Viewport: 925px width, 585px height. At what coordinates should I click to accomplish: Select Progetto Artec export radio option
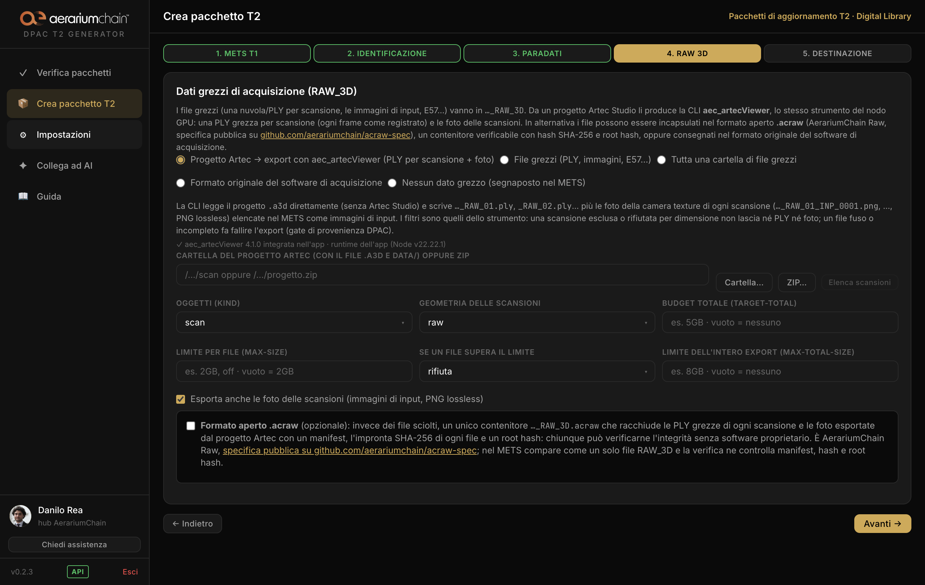pos(181,160)
